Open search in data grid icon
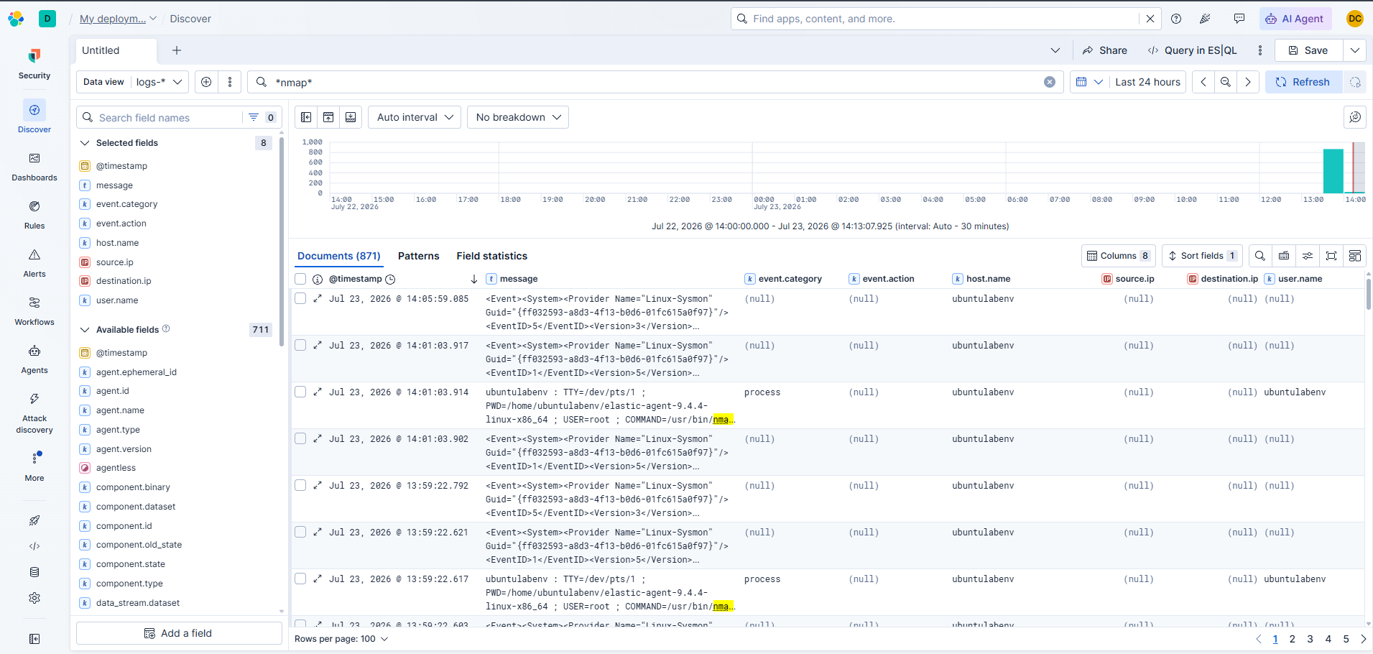This screenshot has width=1373, height=654. pos(1260,256)
